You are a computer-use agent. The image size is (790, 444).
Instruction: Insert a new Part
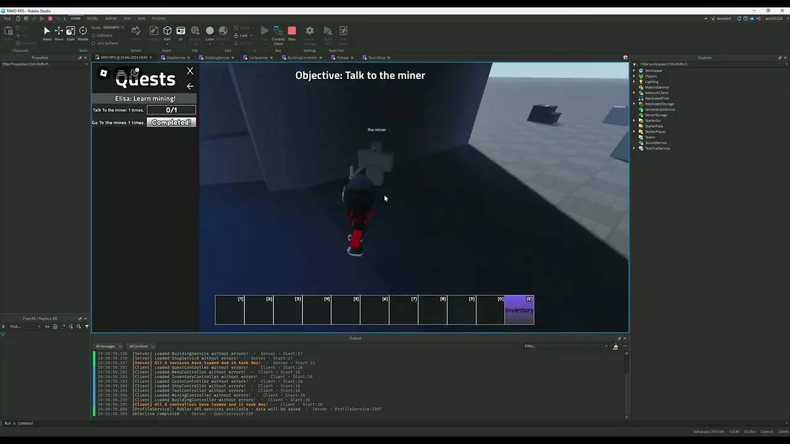point(167,33)
